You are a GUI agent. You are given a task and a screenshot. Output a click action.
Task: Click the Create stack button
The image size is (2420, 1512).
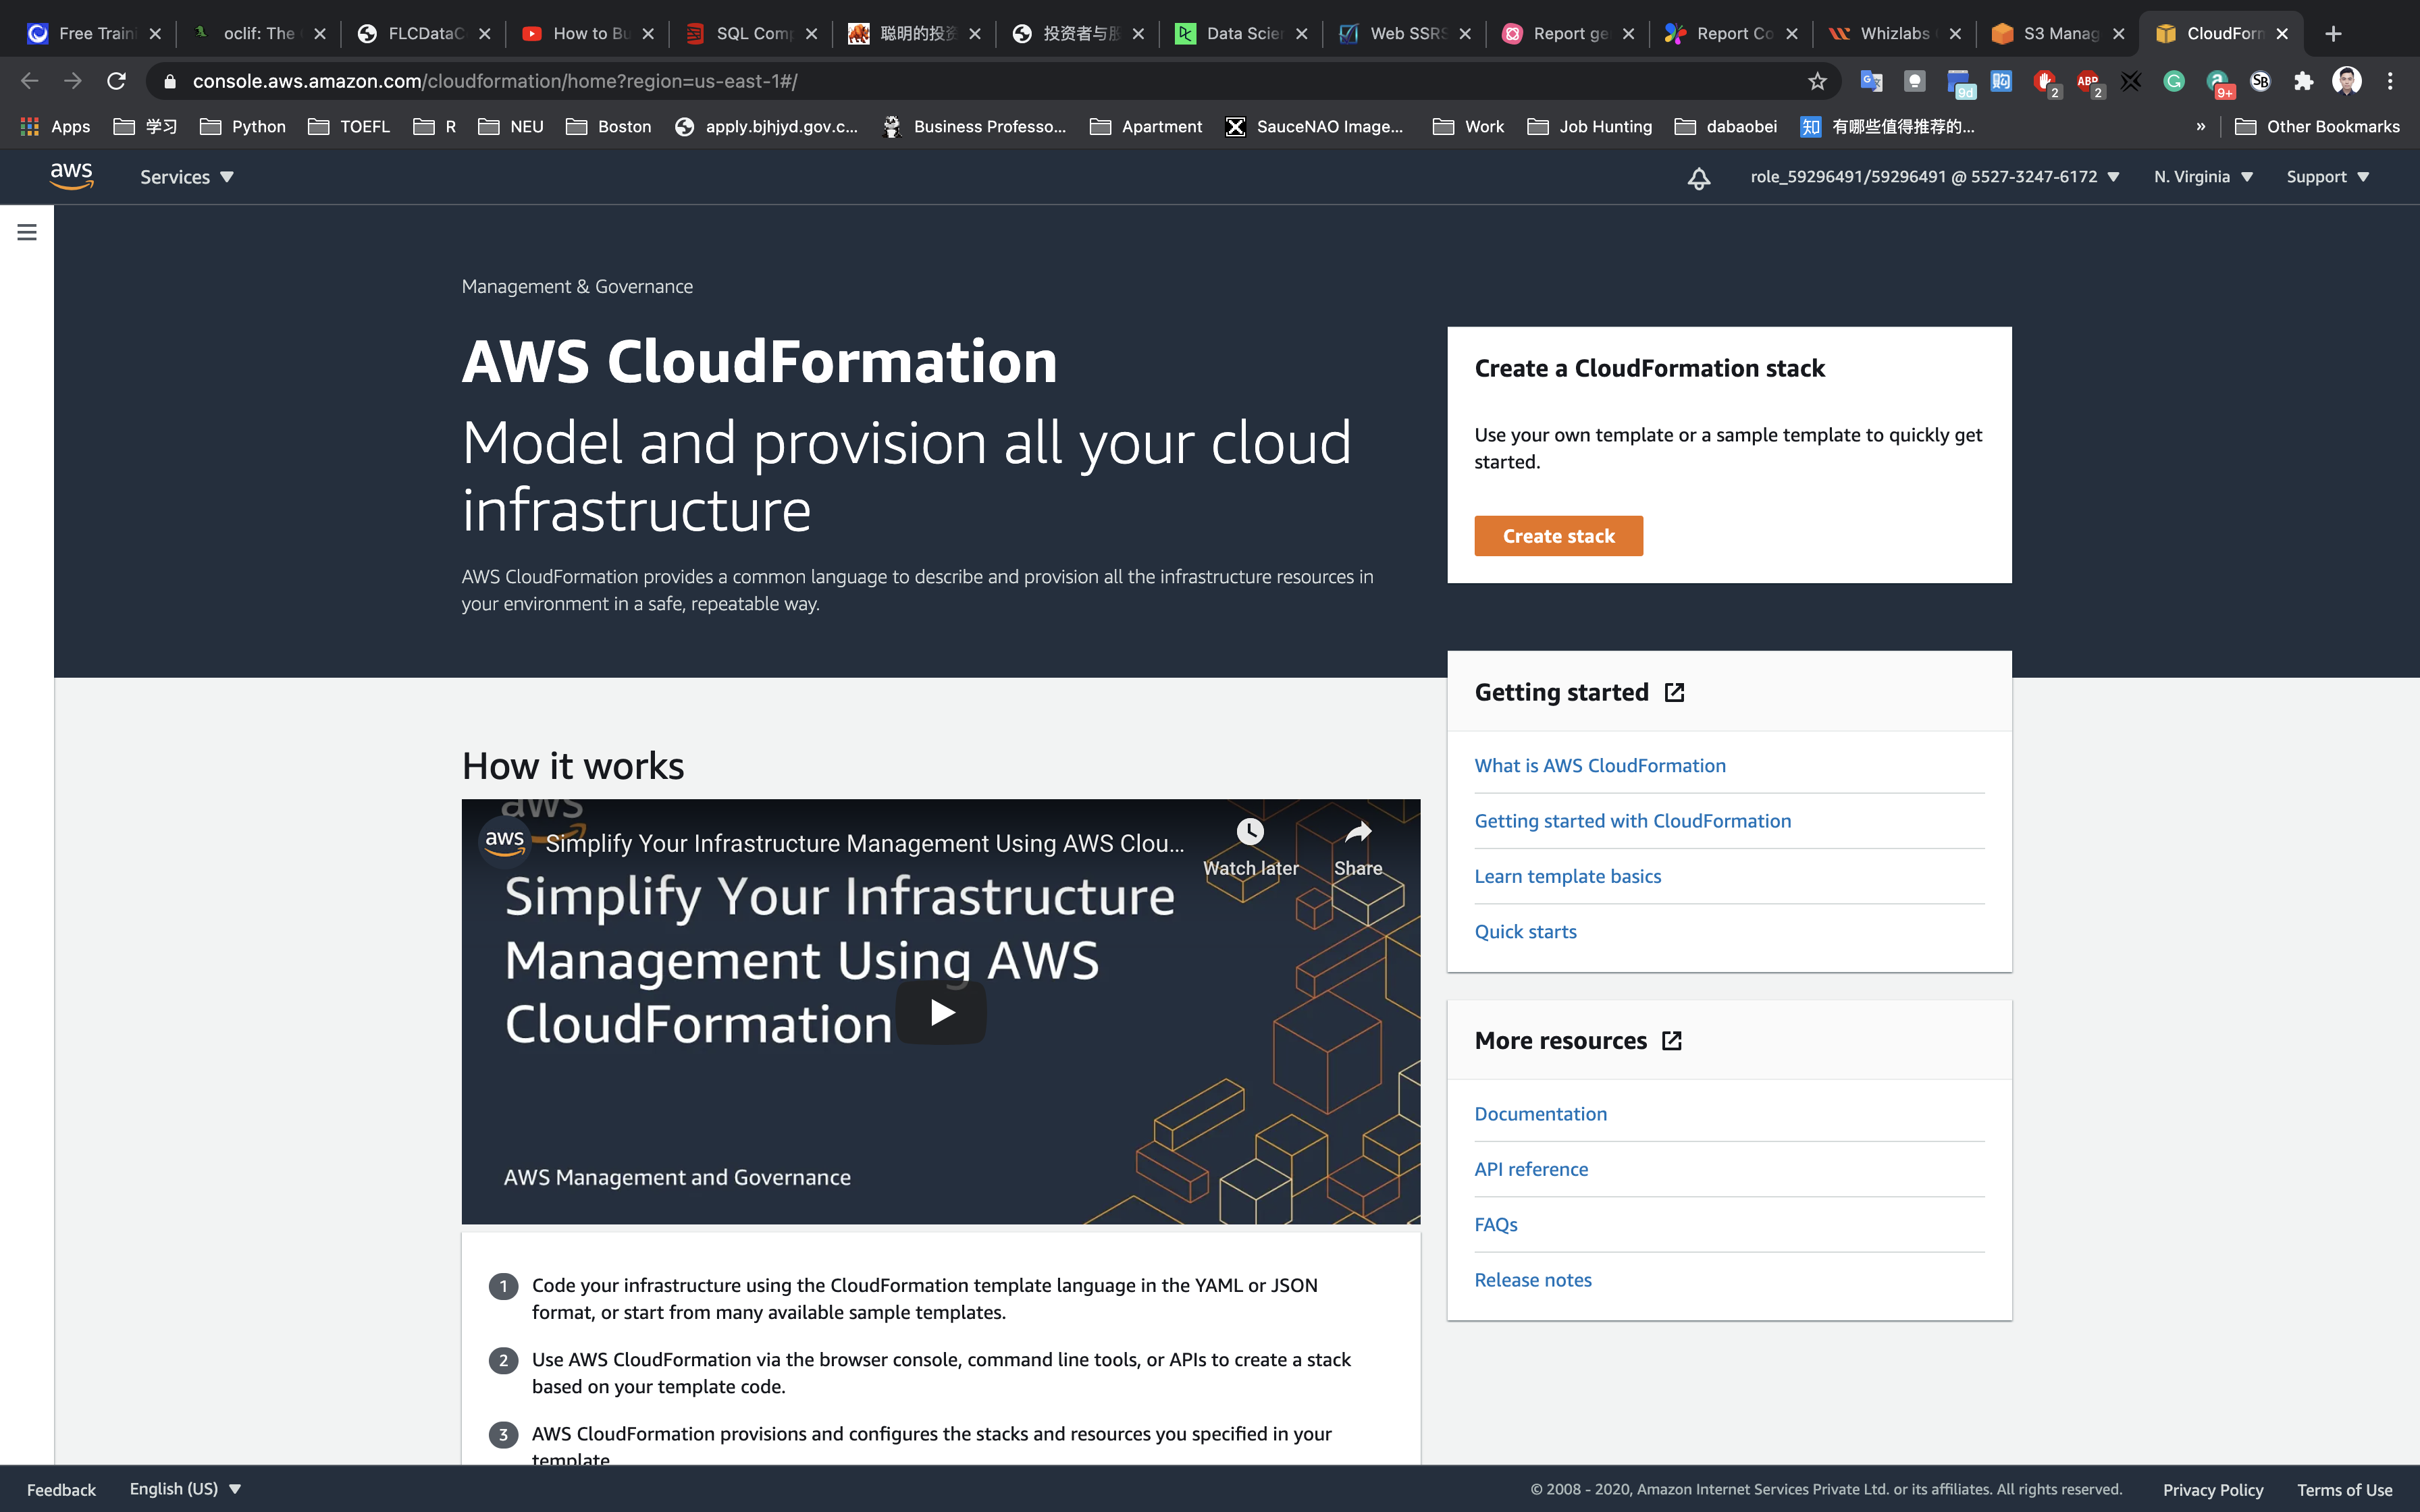click(x=1558, y=536)
